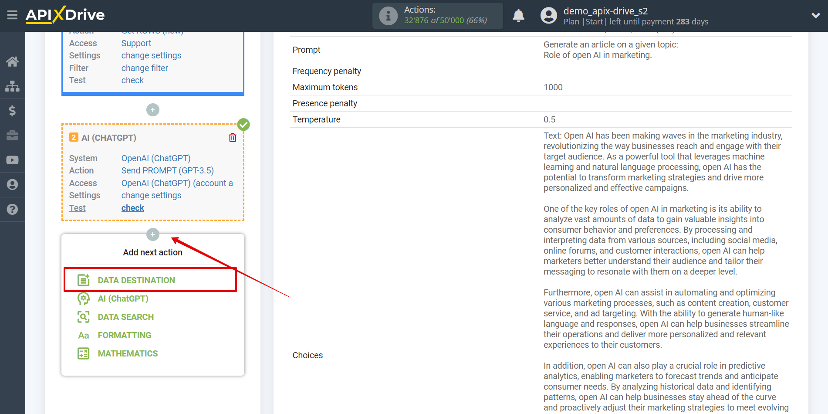Click the APIXDrive logo
Image resolution: width=828 pixels, height=414 pixels.
coord(65,15)
